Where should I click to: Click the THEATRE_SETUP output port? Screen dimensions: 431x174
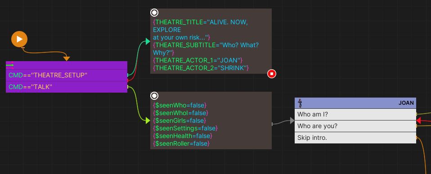128,75
